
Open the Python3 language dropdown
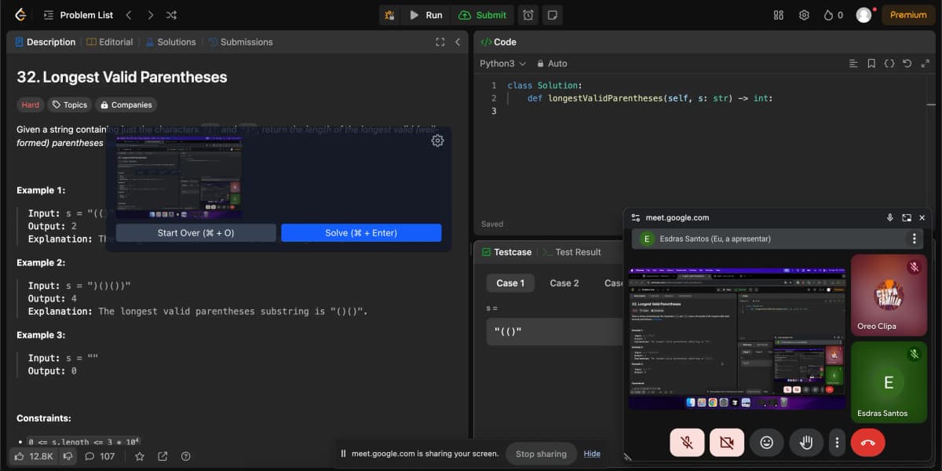498,64
